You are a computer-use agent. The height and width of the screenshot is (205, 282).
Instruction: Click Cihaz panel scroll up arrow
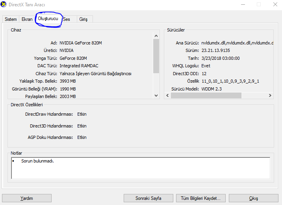coord(156,36)
